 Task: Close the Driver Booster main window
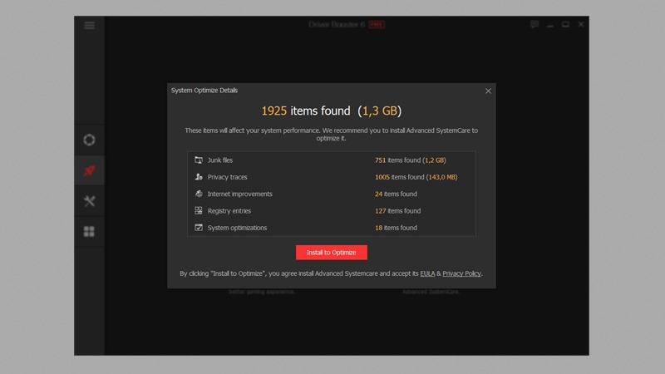[581, 24]
